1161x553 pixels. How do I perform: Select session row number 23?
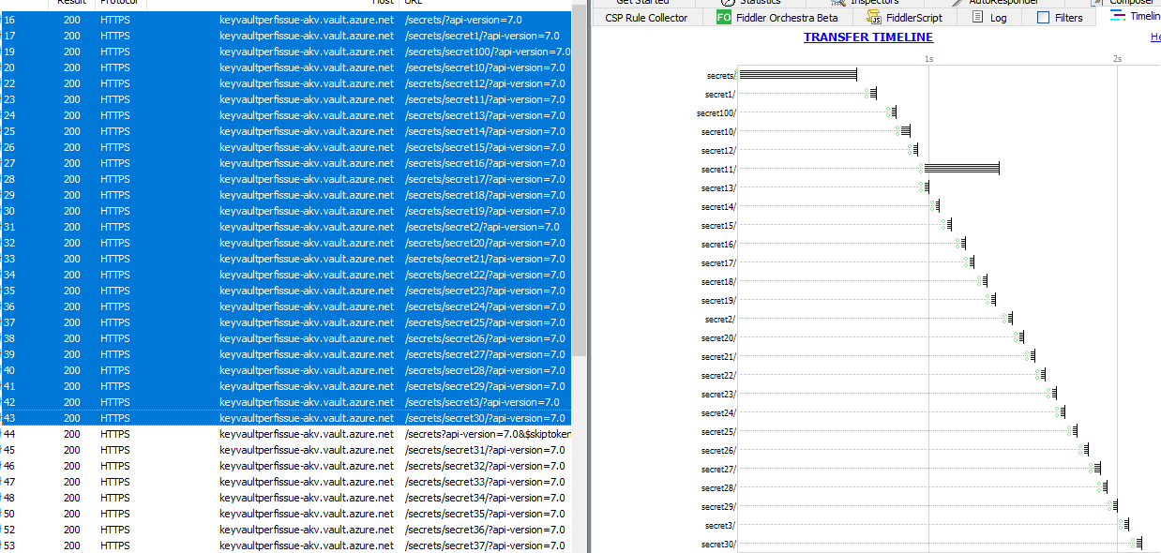(285, 99)
